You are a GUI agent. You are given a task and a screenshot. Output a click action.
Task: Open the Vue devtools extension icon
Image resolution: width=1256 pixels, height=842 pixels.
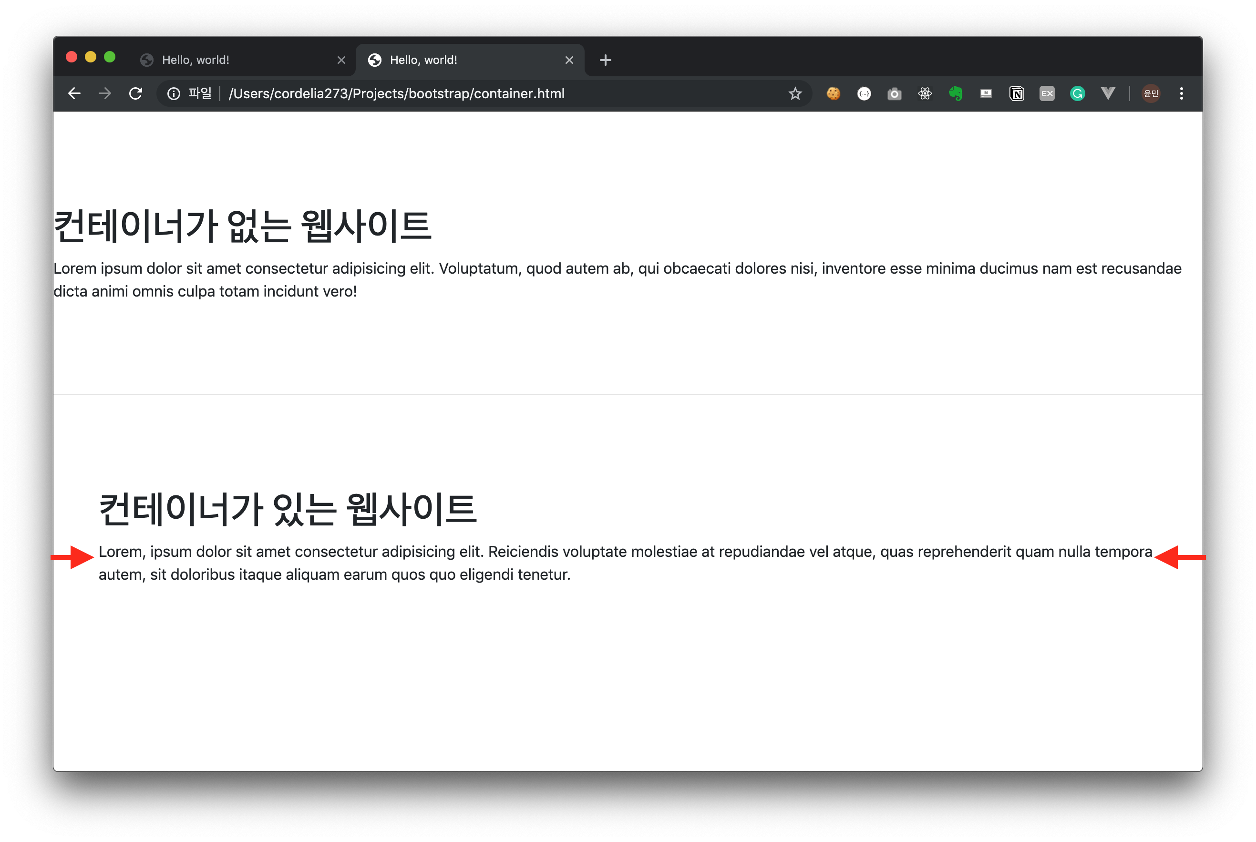point(1108,93)
